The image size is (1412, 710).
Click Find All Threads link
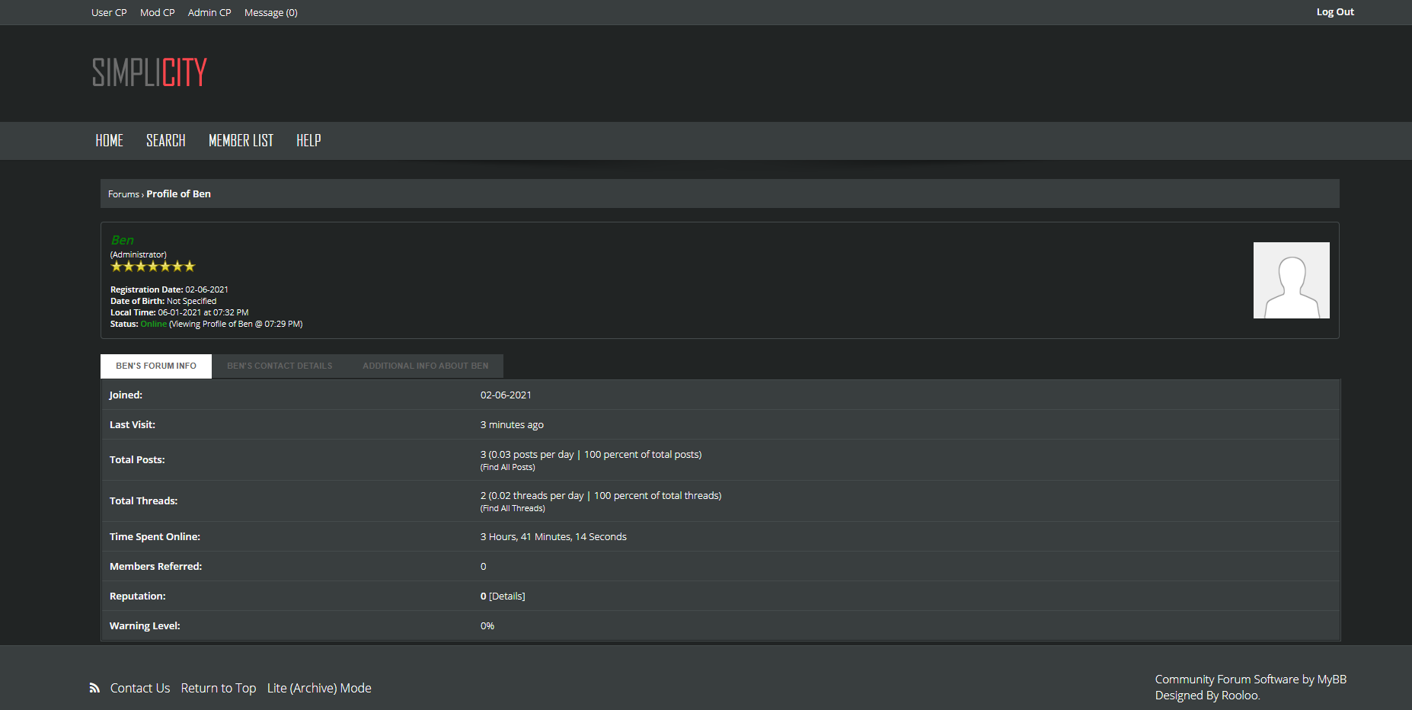(x=513, y=509)
